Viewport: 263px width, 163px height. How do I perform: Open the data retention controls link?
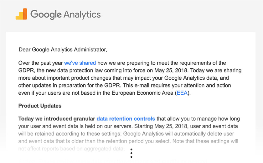point(126,119)
